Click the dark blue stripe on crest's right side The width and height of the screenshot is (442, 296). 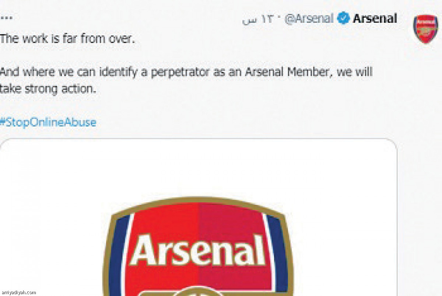[279, 254]
